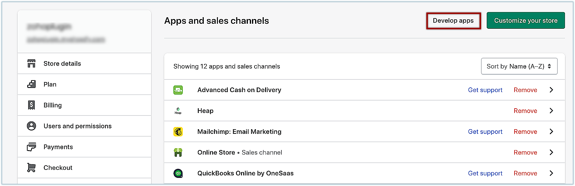575x186 pixels.
Task: Click 'Showing 12 apps and sales channels' text
Action: pos(227,66)
